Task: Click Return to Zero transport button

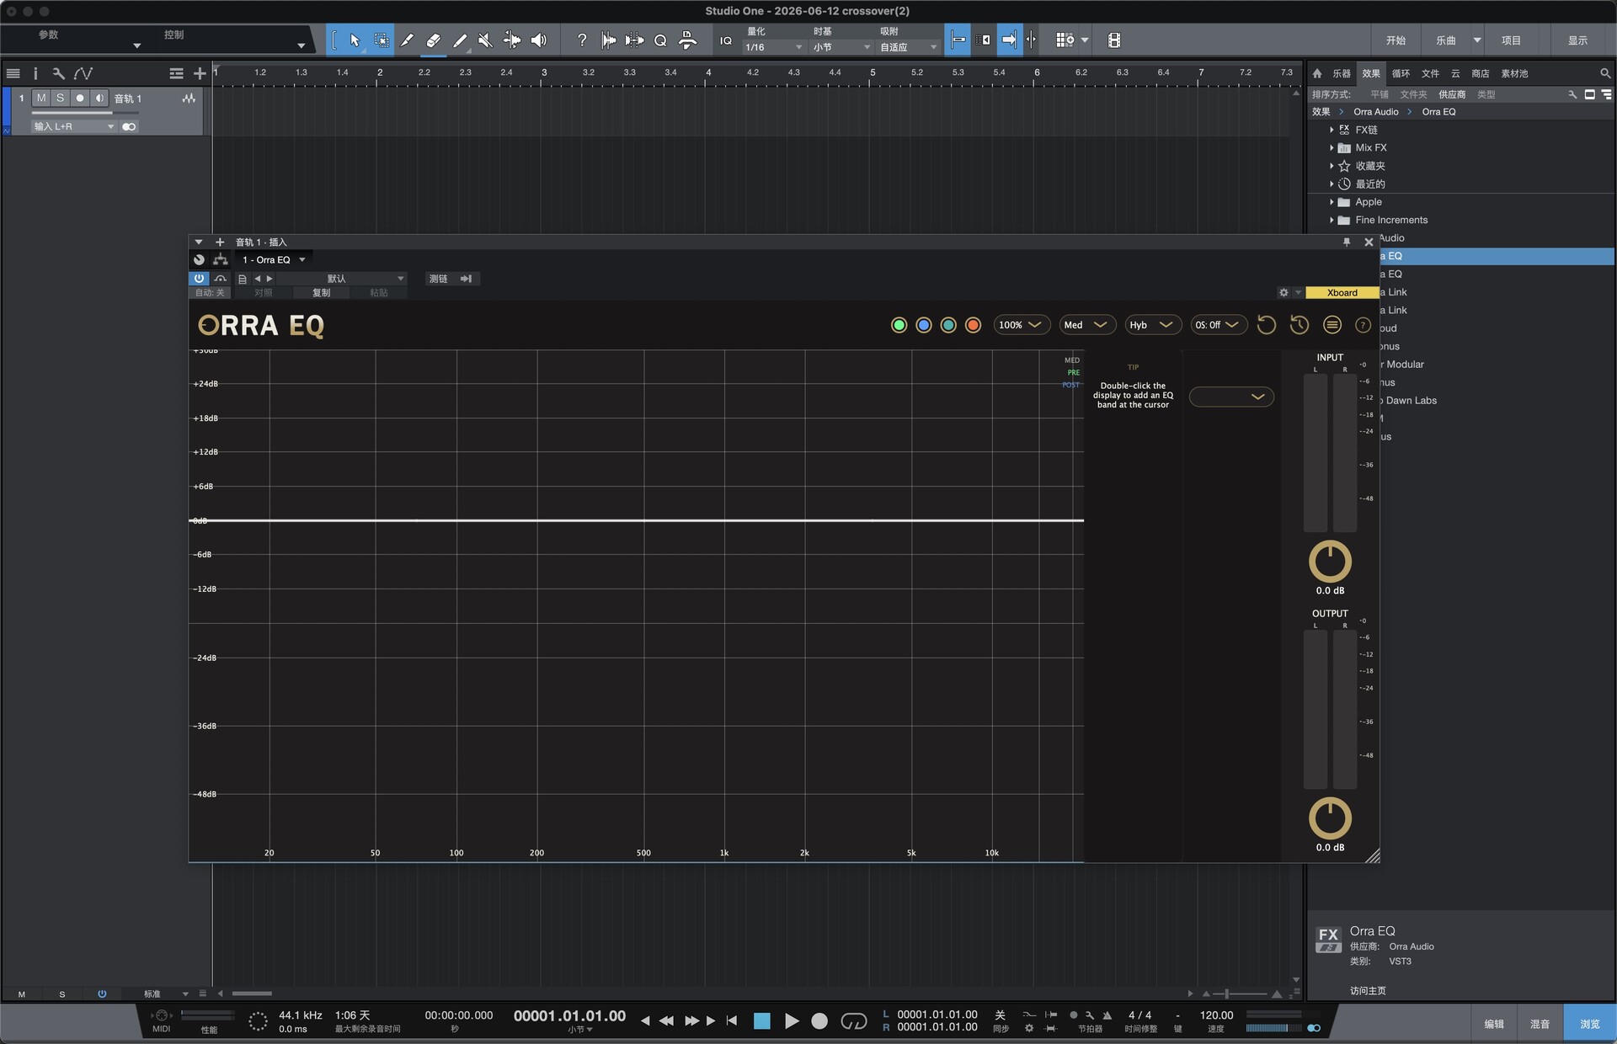Action: tap(732, 1021)
